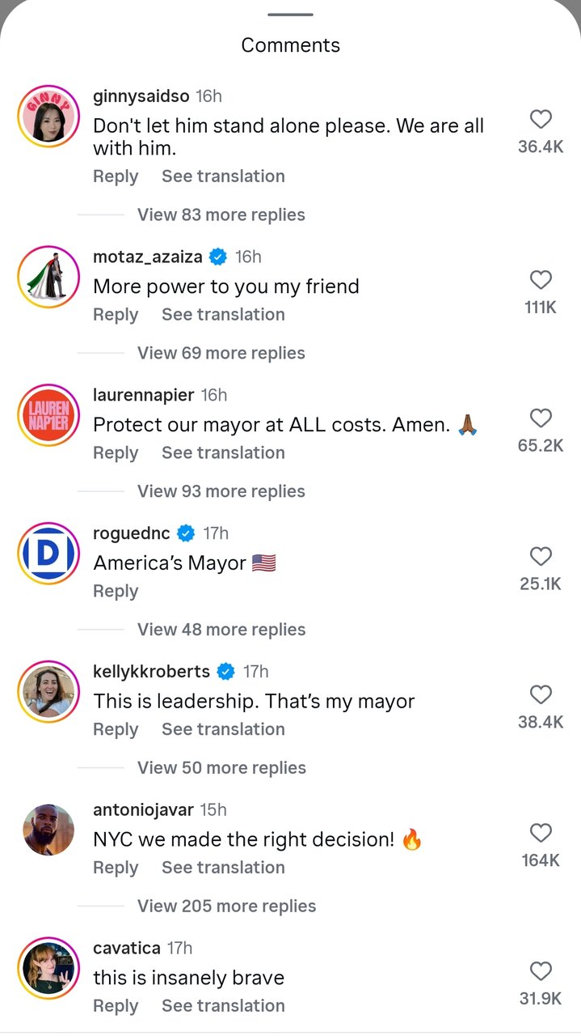Open kellykkroberts username profile link
The image size is (581, 1036).
(x=151, y=671)
